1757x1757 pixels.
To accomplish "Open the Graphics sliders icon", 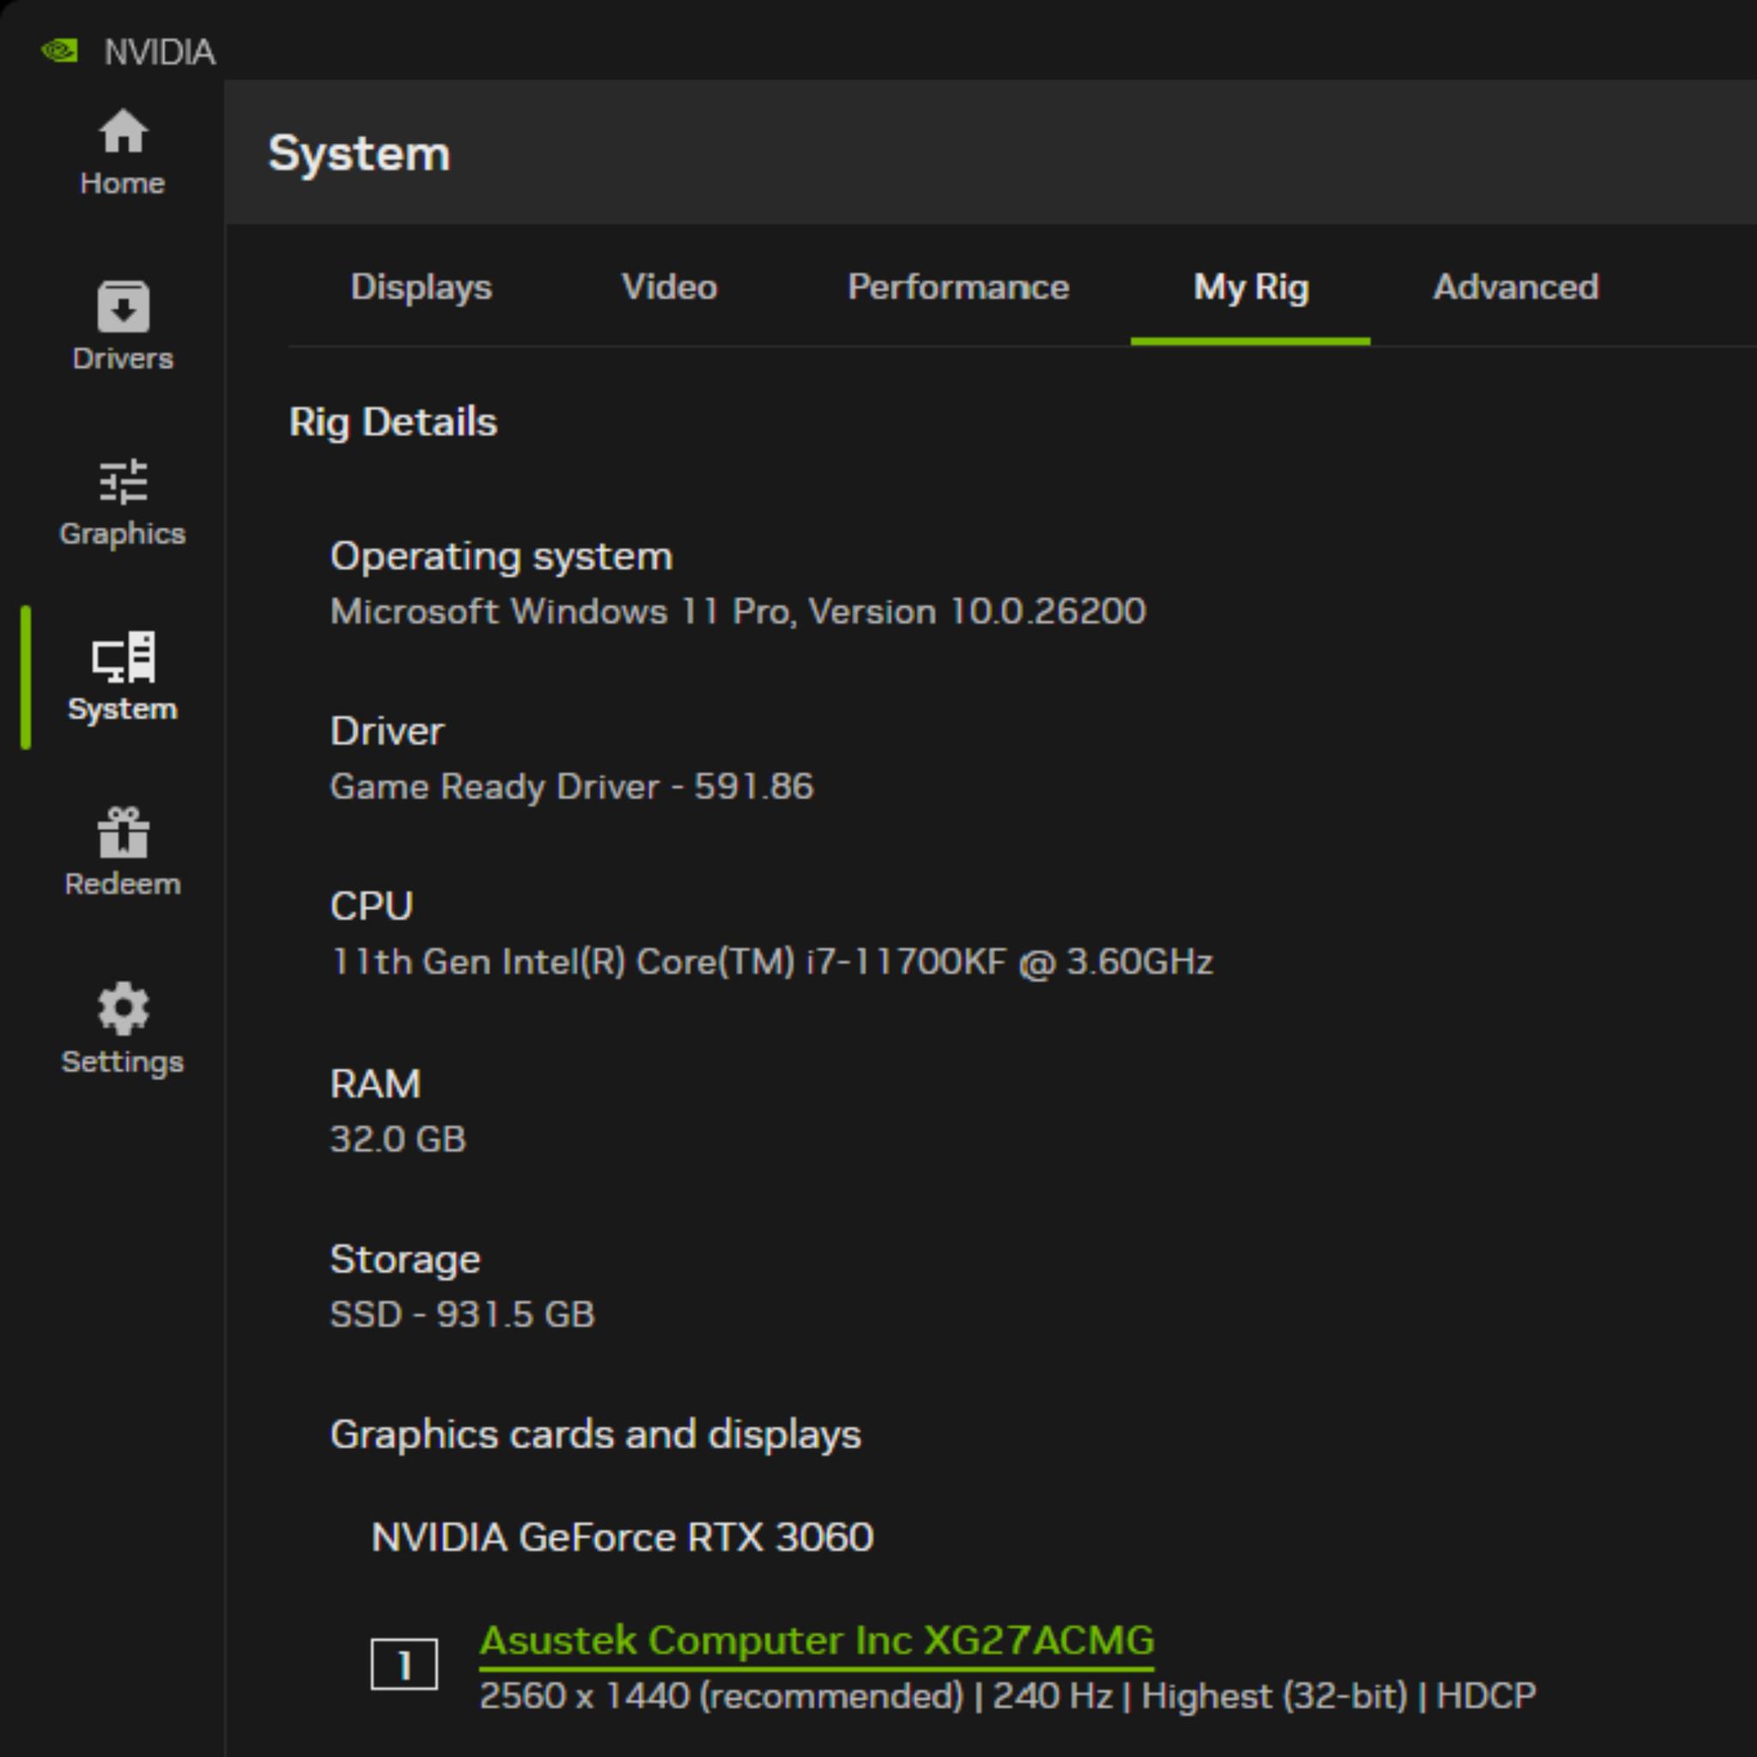I will (x=123, y=481).
